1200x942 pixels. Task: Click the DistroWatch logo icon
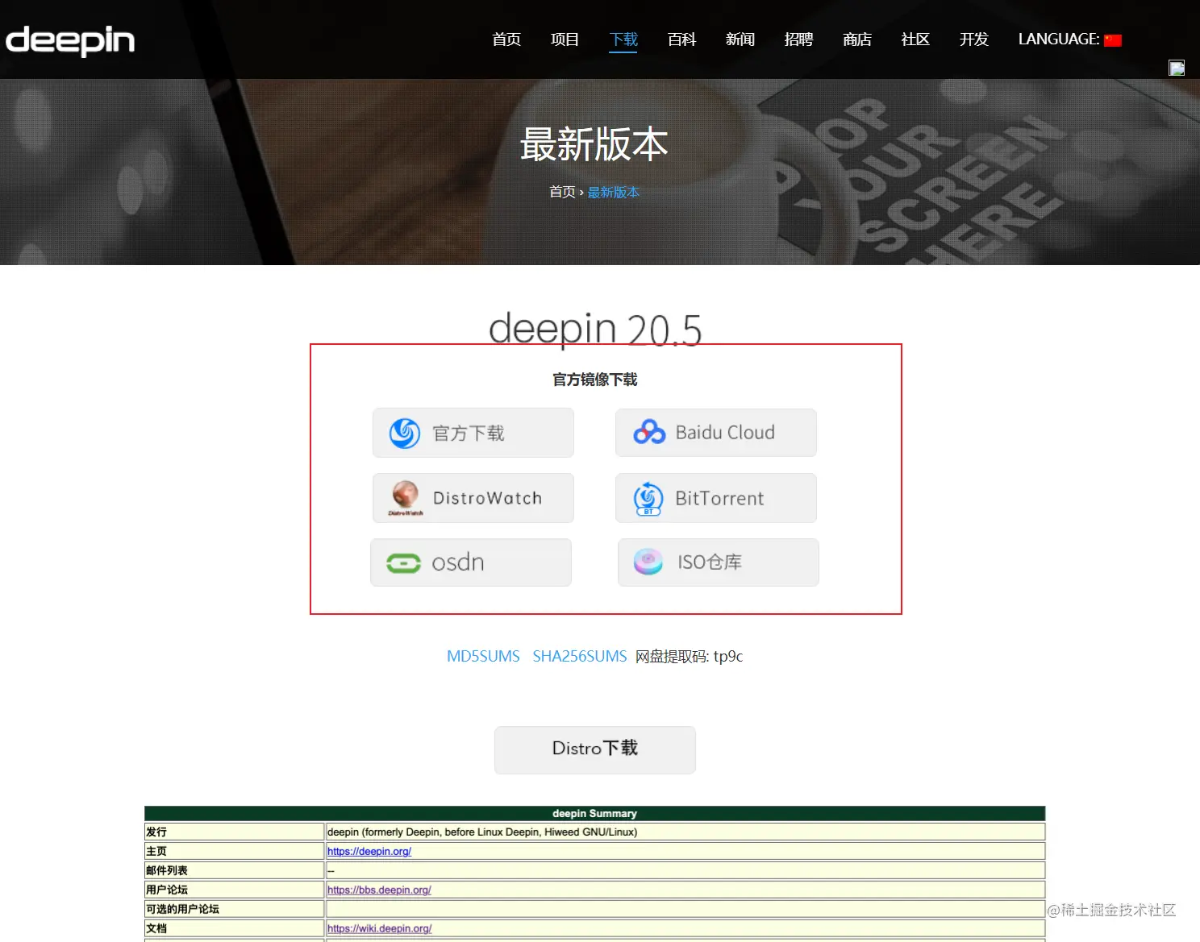pos(406,498)
